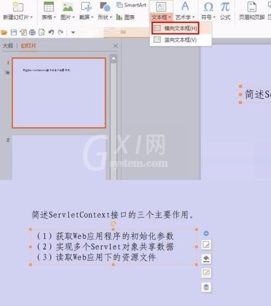Expand the 符号 dropdown arrow
The width and height of the screenshot is (271, 306).
click(214, 17)
